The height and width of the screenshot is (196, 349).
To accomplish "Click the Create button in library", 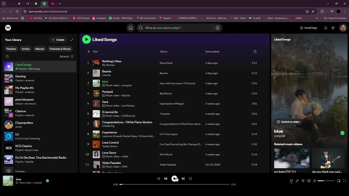I will tap(58, 40).
